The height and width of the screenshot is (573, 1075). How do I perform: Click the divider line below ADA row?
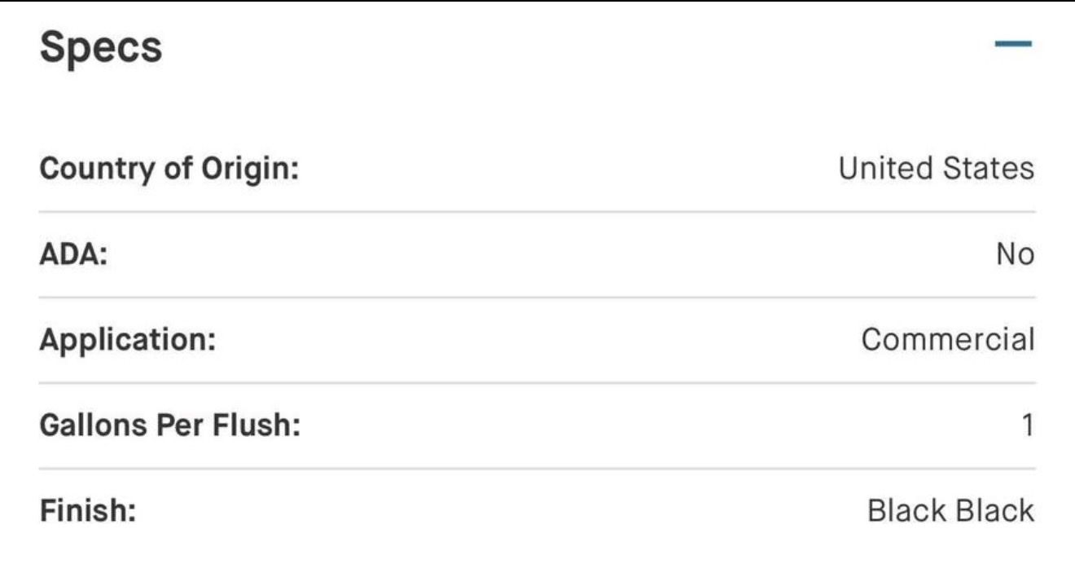click(x=537, y=298)
